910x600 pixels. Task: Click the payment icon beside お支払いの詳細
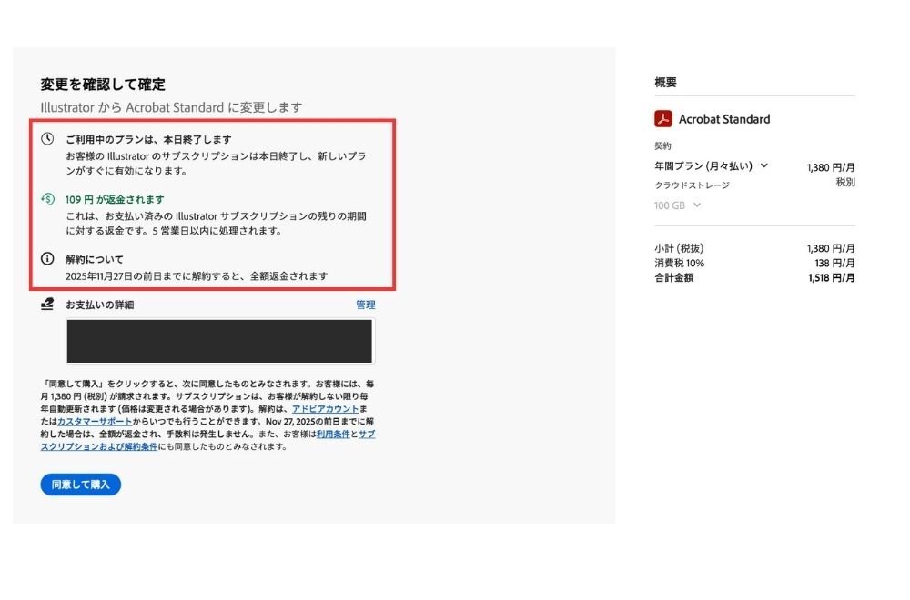(x=47, y=304)
